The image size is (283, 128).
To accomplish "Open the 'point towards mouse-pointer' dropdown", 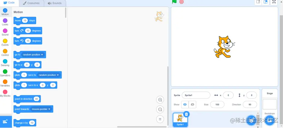I will [x=41, y=109].
